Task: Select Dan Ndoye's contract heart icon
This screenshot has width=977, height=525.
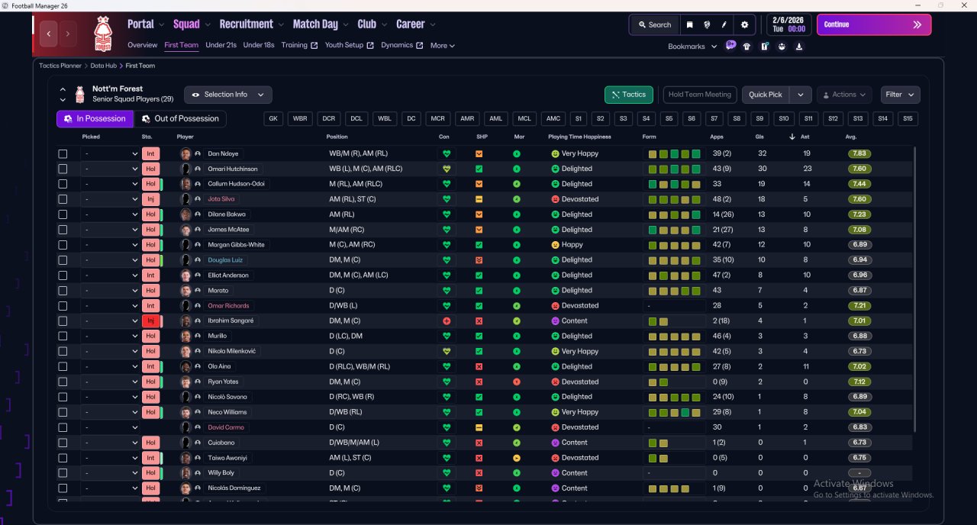Action: click(x=447, y=153)
